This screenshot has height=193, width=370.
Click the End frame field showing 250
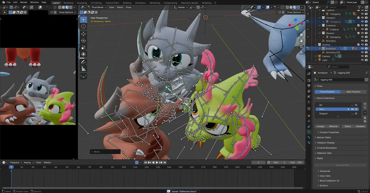click(296, 162)
